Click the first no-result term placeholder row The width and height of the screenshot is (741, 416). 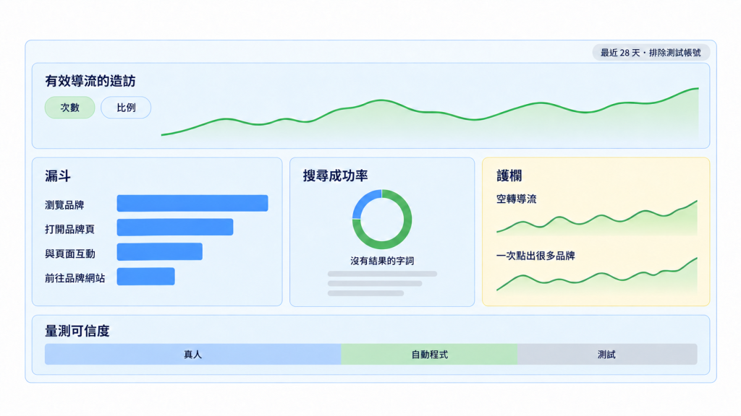(382, 274)
